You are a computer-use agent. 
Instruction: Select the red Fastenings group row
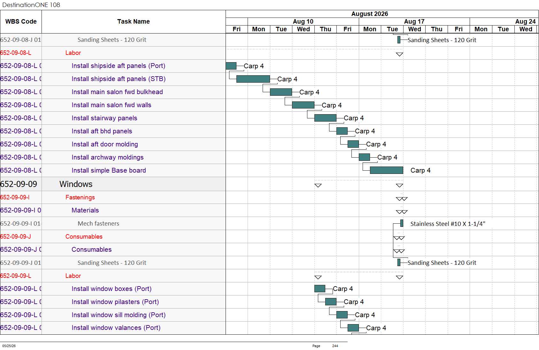(113, 197)
